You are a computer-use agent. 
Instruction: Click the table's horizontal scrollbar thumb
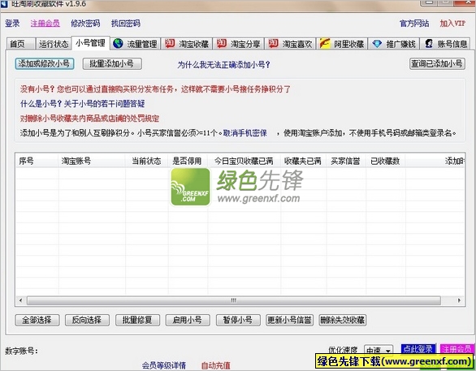[x=233, y=300]
